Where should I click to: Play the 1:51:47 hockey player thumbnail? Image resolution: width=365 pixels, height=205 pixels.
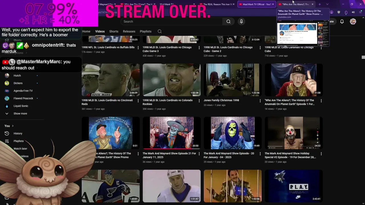[x=172, y=186]
